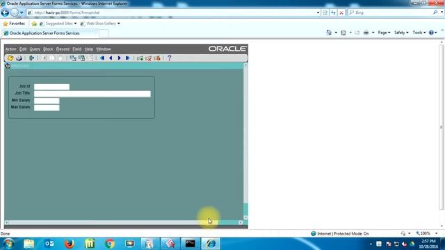
Task: Click the IE Refresh button
Action: [333, 12]
